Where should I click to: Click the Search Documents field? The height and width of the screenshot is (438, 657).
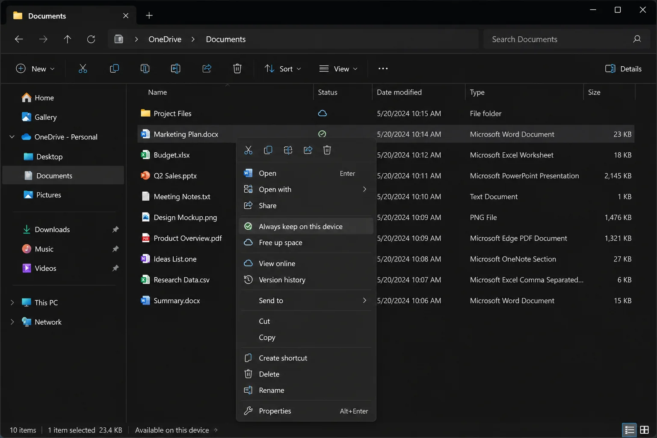click(x=565, y=39)
